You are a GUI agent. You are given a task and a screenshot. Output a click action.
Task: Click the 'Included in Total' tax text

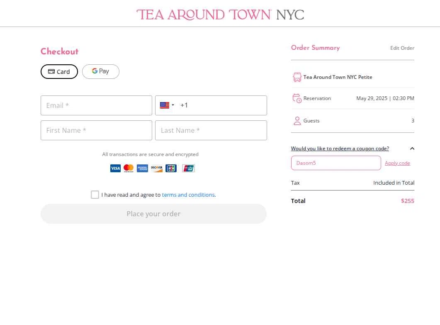(394, 183)
